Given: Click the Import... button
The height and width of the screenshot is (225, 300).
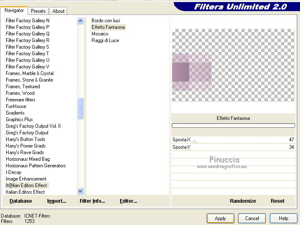Looking at the screenshot, I should coord(57,201).
